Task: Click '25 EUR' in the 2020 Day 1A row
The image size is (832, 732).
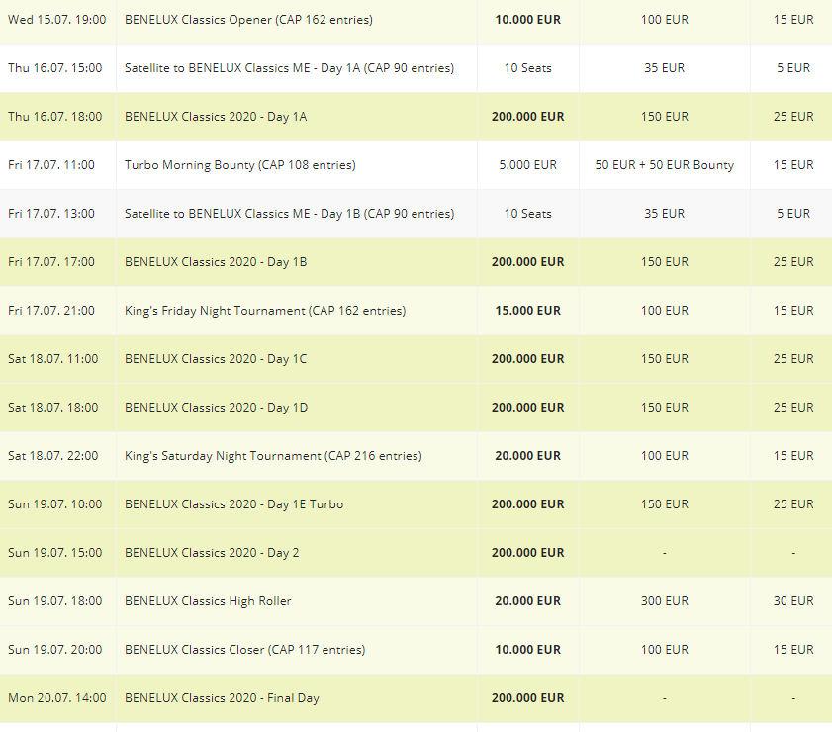Action: [793, 117]
